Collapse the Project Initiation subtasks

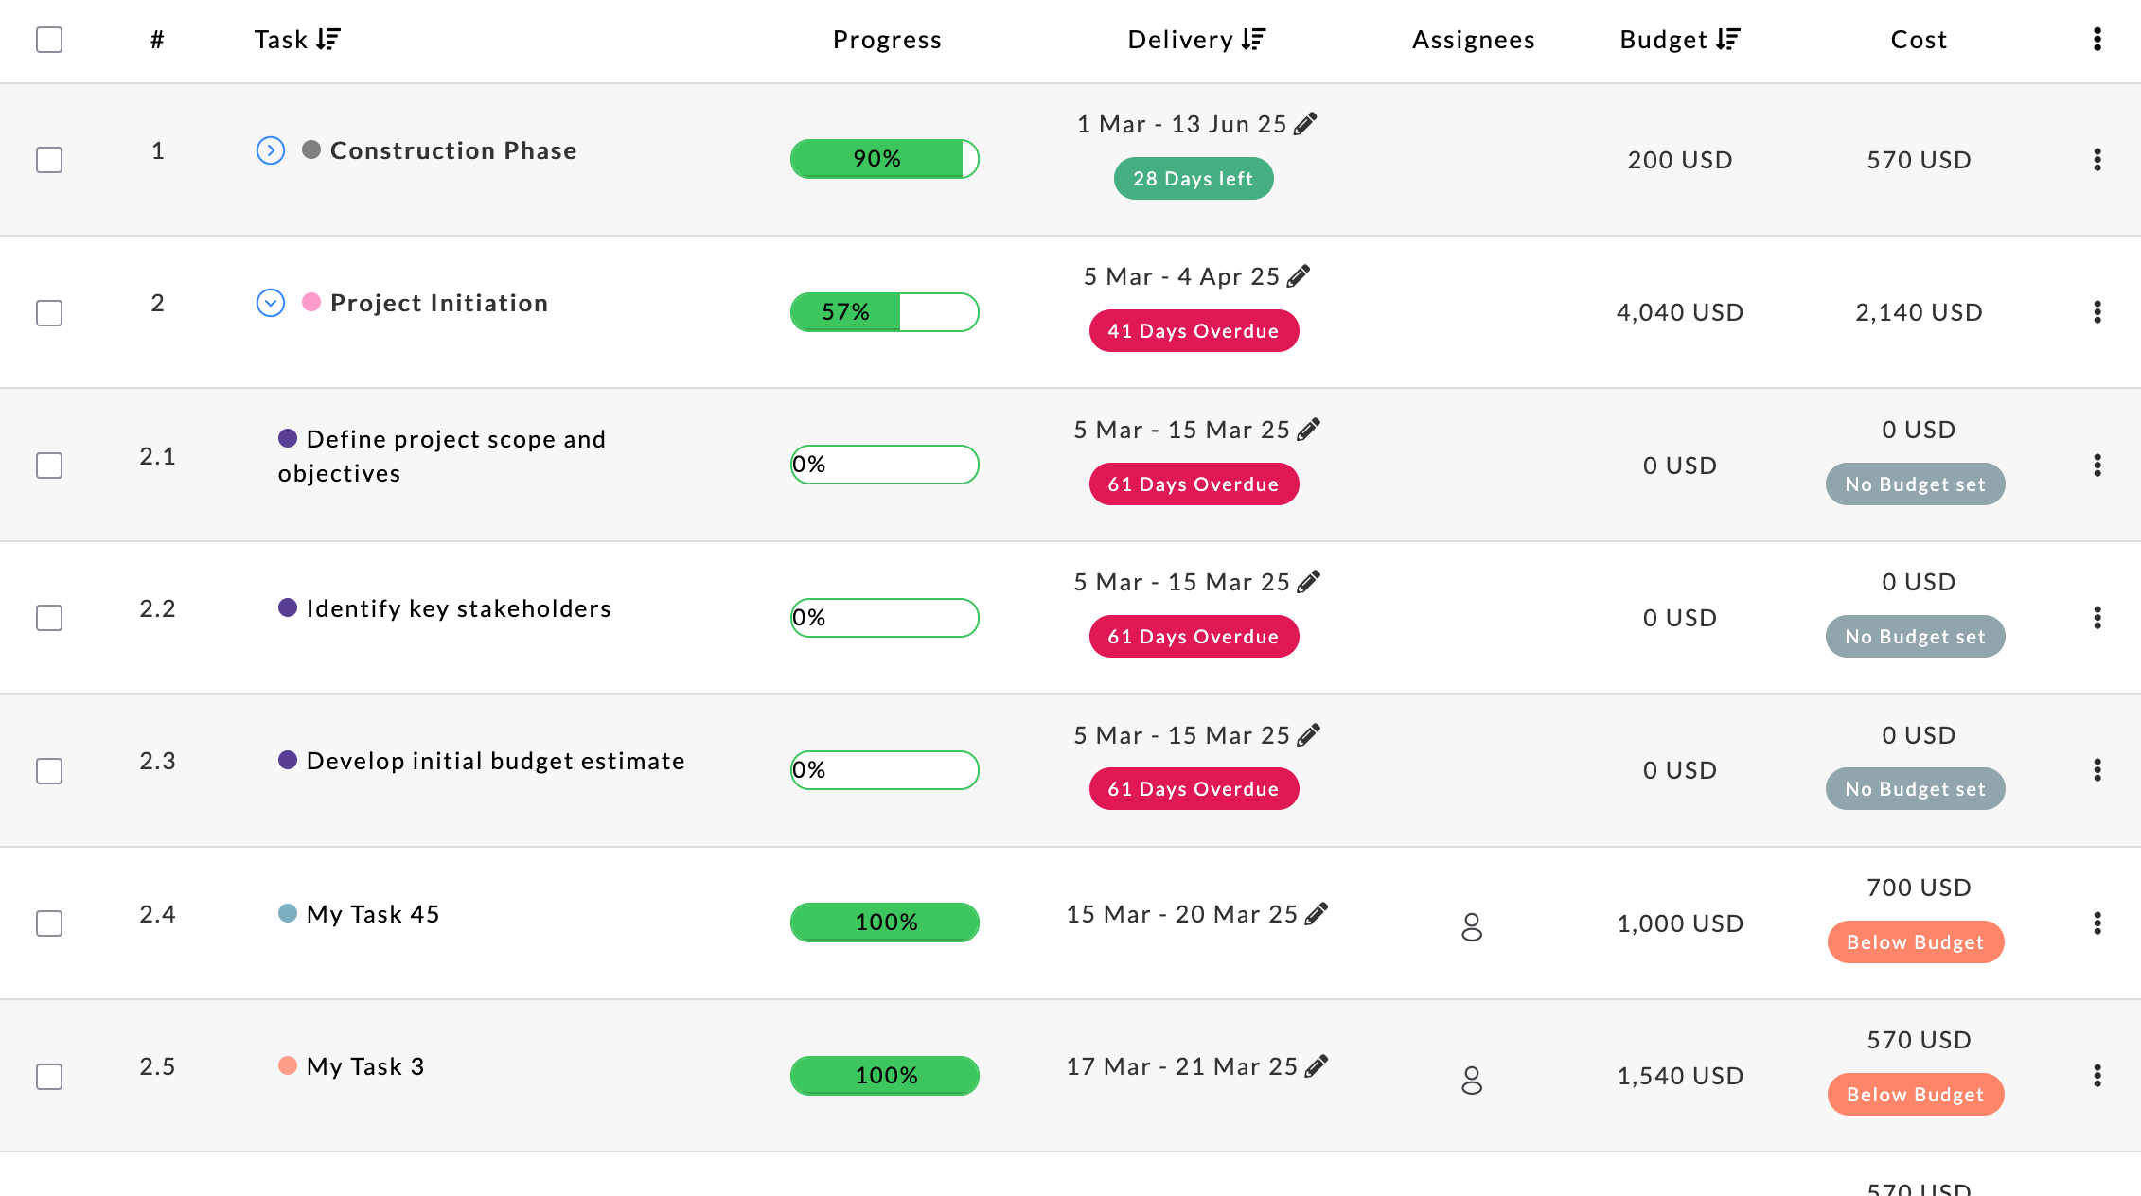(271, 303)
